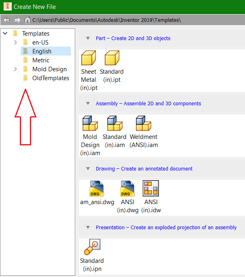Expand the Mold Design folder node
Screen dimensions: 245x277
tap(15, 69)
